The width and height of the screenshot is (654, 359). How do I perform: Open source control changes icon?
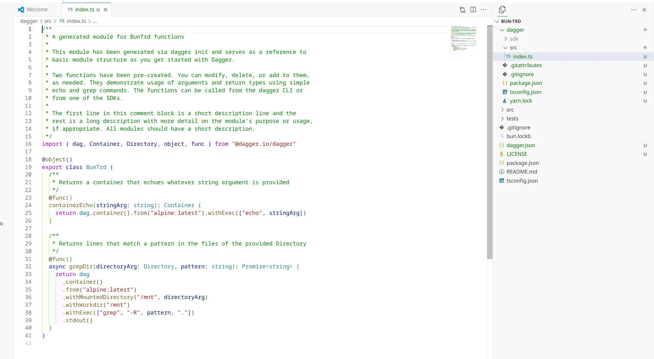click(x=462, y=10)
